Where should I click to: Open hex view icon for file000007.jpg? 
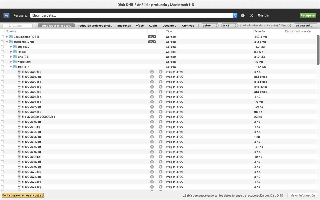click(x=161, y=107)
